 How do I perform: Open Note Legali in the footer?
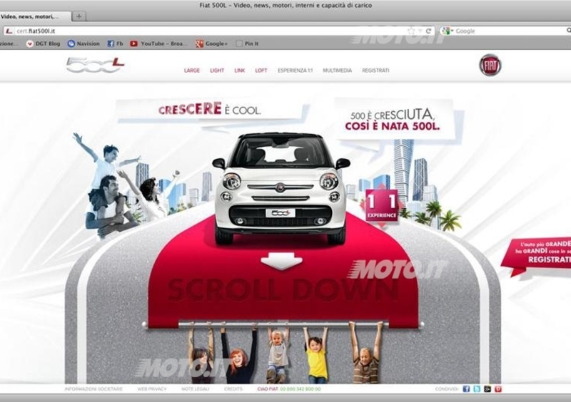pyautogui.click(x=193, y=388)
